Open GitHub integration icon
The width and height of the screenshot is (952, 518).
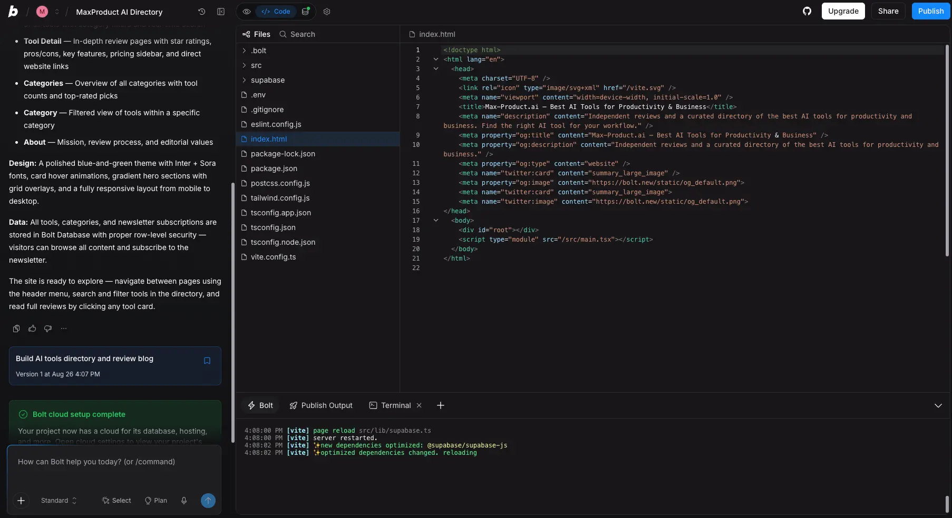pos(807,11)
